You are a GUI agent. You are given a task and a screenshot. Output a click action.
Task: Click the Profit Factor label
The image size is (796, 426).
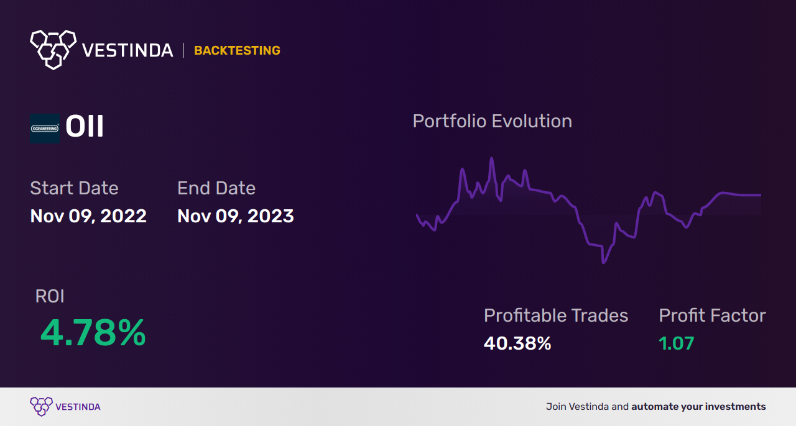click(712, 315)
